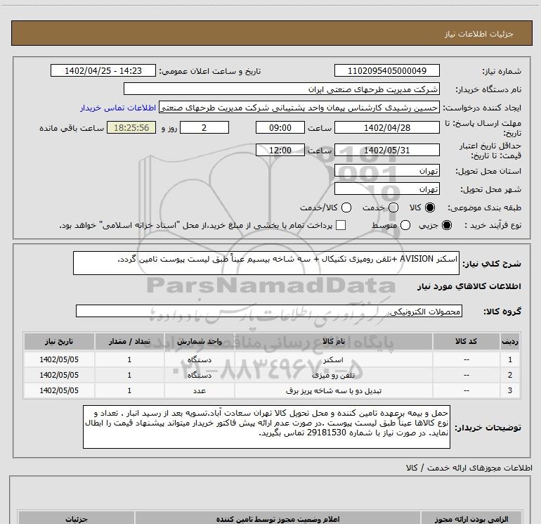This screenshot has width=541, height=524.
Task: Click the ردیف column header
Action: tap(510, 341)
